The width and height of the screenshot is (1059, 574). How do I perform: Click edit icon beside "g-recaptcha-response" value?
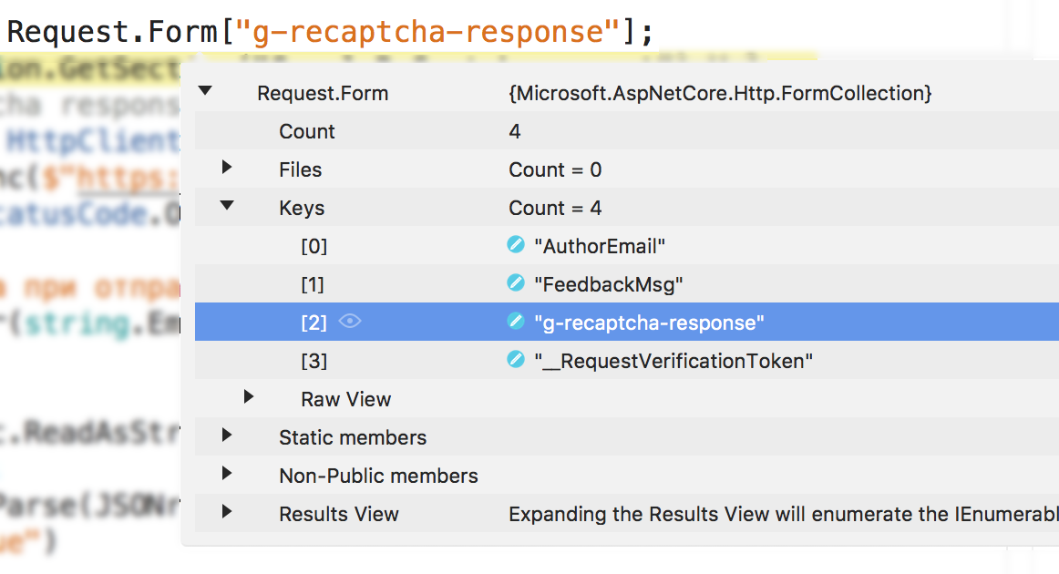coord(516,321)
